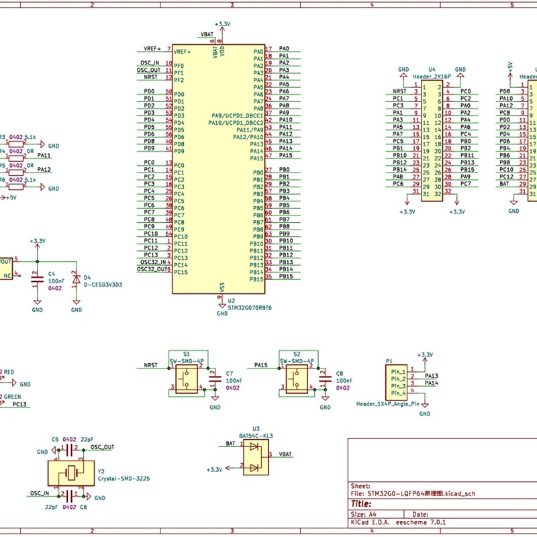Select the S2 push-button switch symbol

tap(297, 379)
